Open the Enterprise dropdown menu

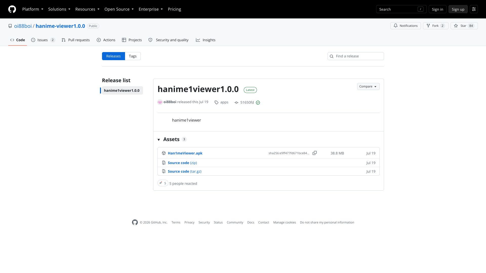coord(151,9)
